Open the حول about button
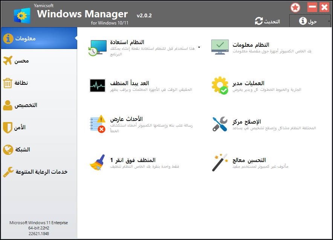 [308, 21]
